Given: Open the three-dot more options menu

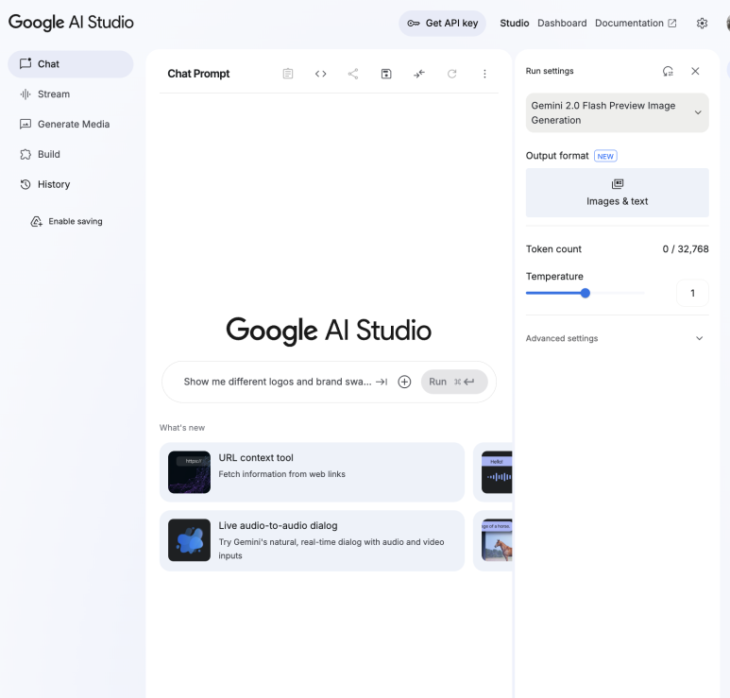Looking at the screenshot, I should (484, 74).
